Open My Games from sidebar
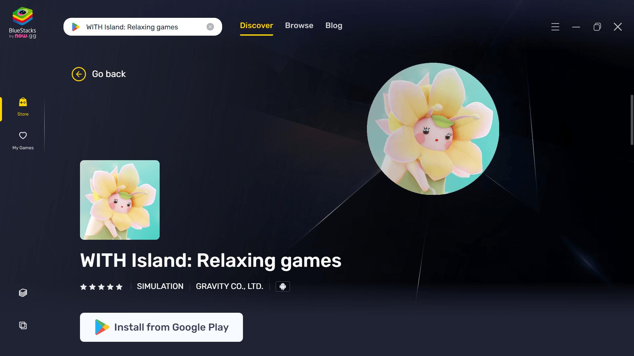Screen dimensions: 634x356 23,141
